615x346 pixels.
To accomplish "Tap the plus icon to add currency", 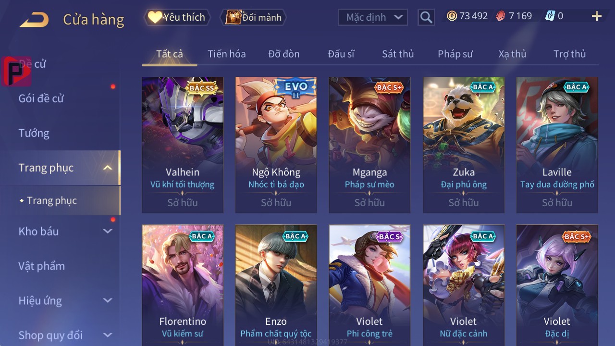I will [597, 16].
